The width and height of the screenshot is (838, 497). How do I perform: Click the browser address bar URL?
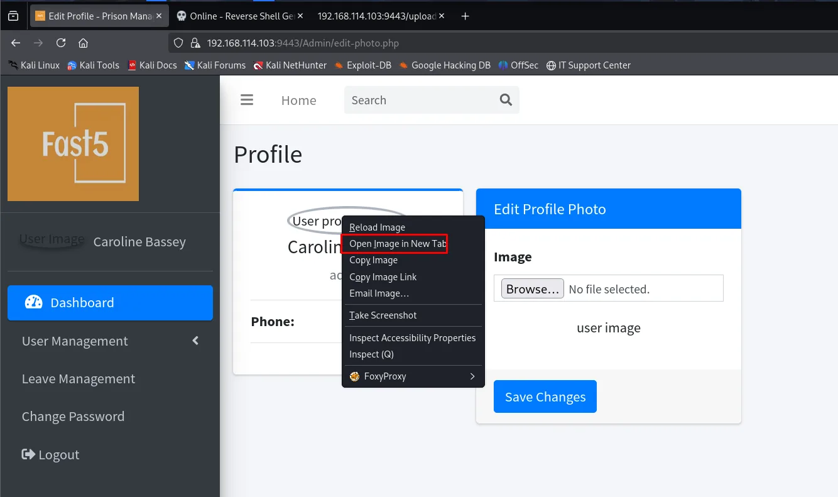click(x=303, y=43)
